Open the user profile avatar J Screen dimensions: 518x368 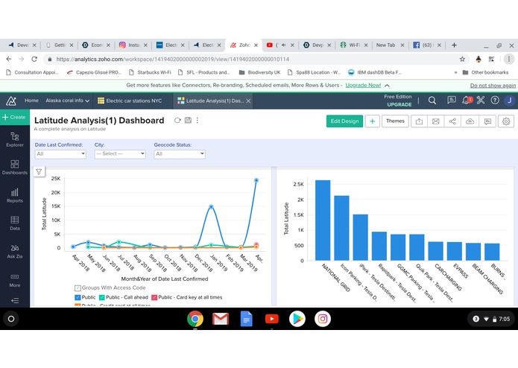[509, 101]
